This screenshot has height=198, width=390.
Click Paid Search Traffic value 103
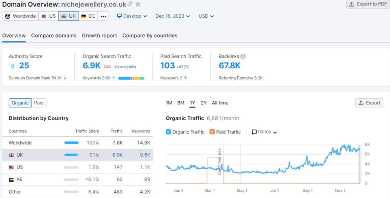(x=168, y=66)
